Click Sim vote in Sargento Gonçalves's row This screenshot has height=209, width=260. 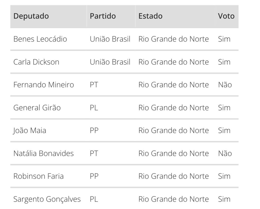[224, 199]
